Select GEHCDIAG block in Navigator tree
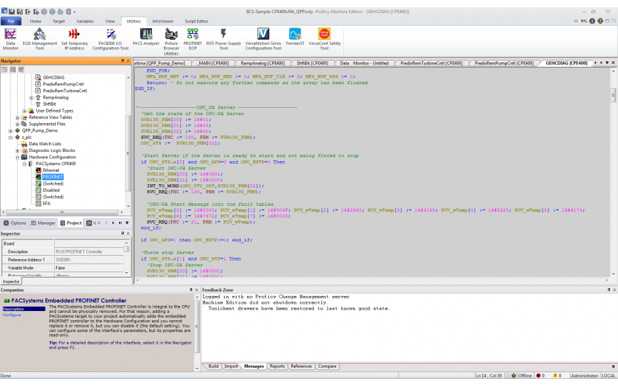The image size is (618, 386). click(x=54, y=78)
